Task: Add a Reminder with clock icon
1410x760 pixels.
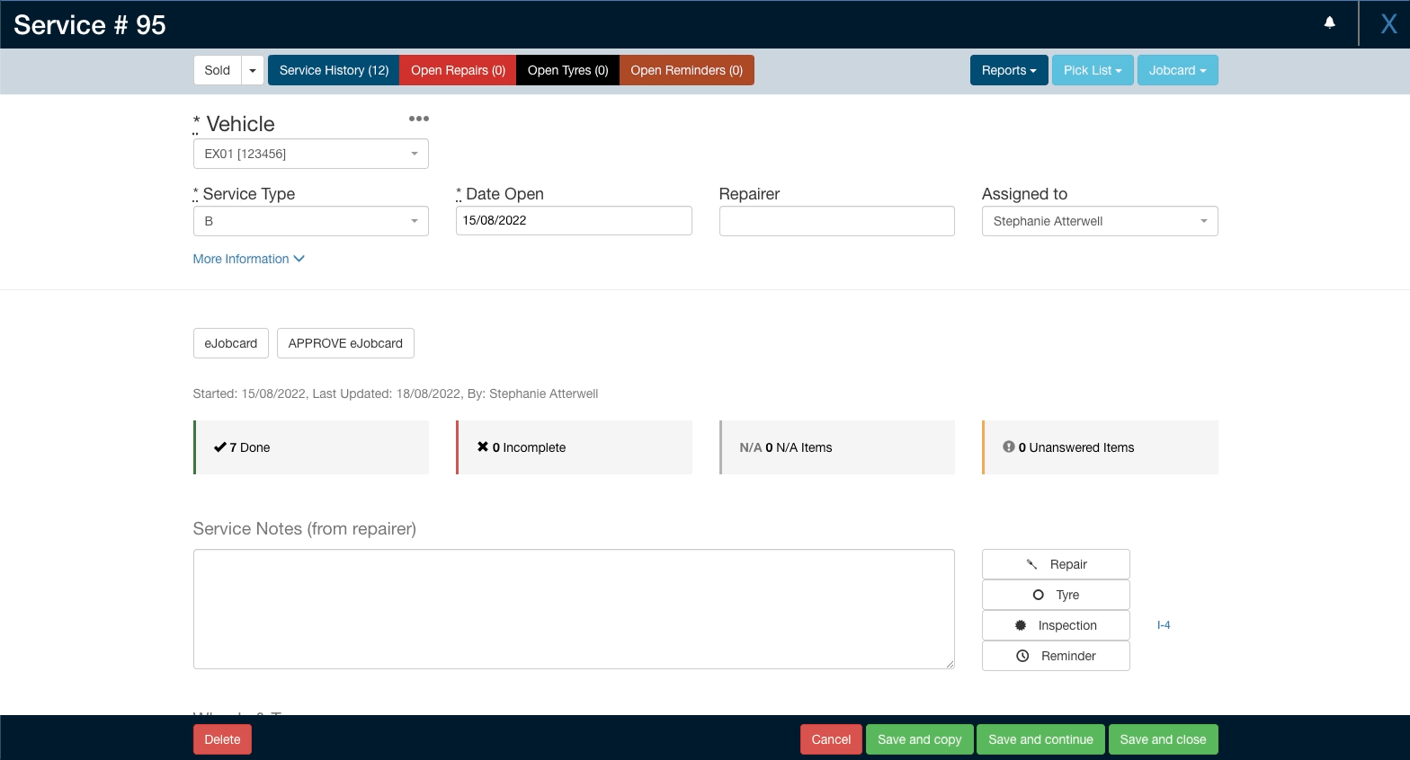Action: click(1056, 656)
